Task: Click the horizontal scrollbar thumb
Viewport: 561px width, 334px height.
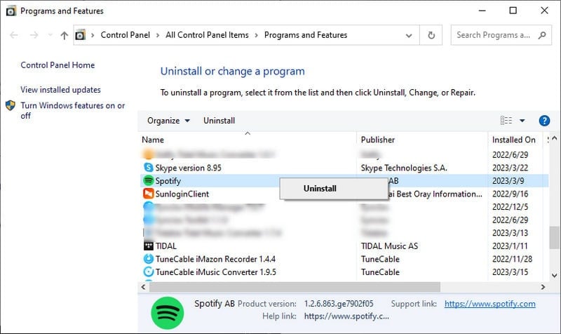Action: (295, 287)
